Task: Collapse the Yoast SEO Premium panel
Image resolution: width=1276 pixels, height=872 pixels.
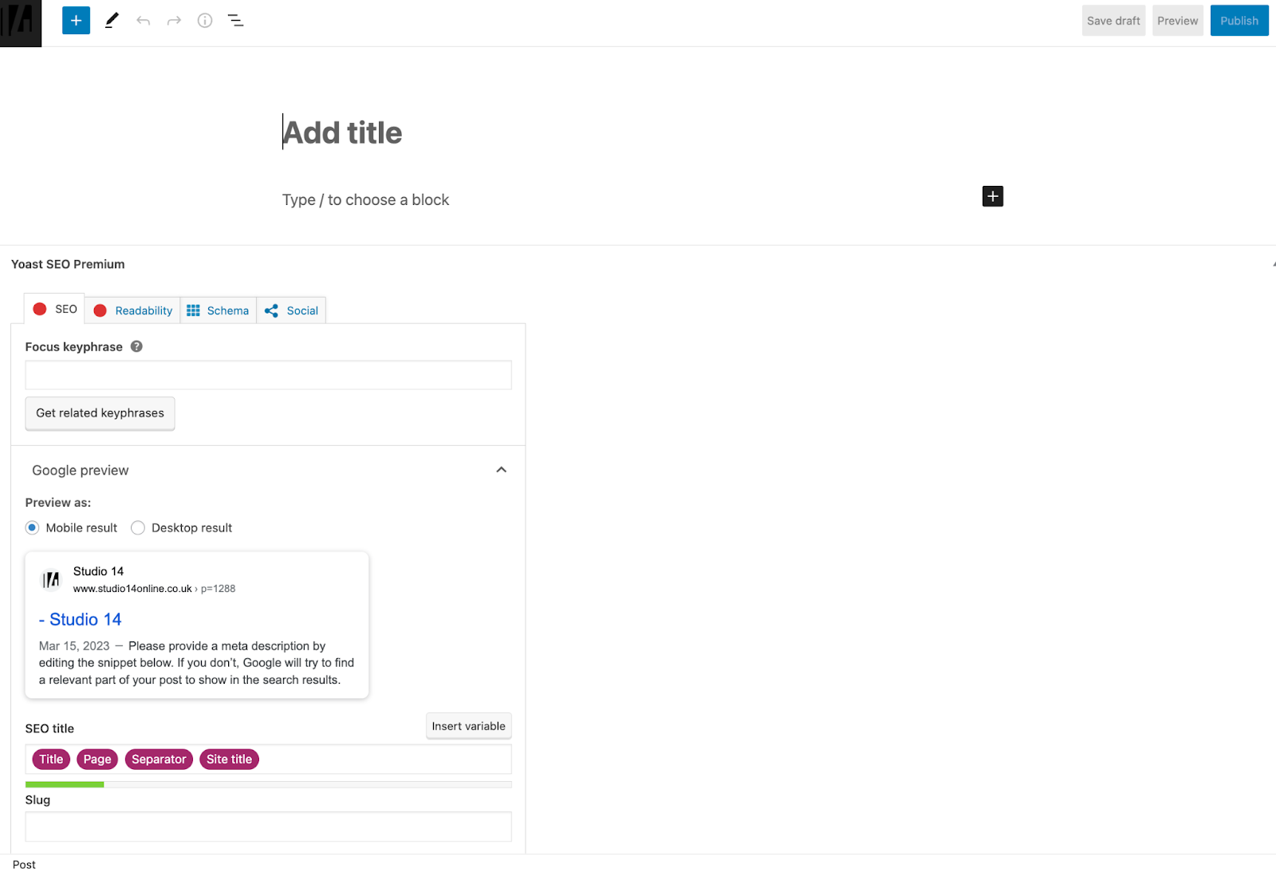Action: tap(1273, 264)
